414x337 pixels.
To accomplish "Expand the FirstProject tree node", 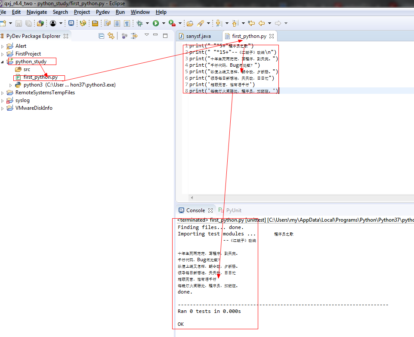I will click(x=3, y=53).
